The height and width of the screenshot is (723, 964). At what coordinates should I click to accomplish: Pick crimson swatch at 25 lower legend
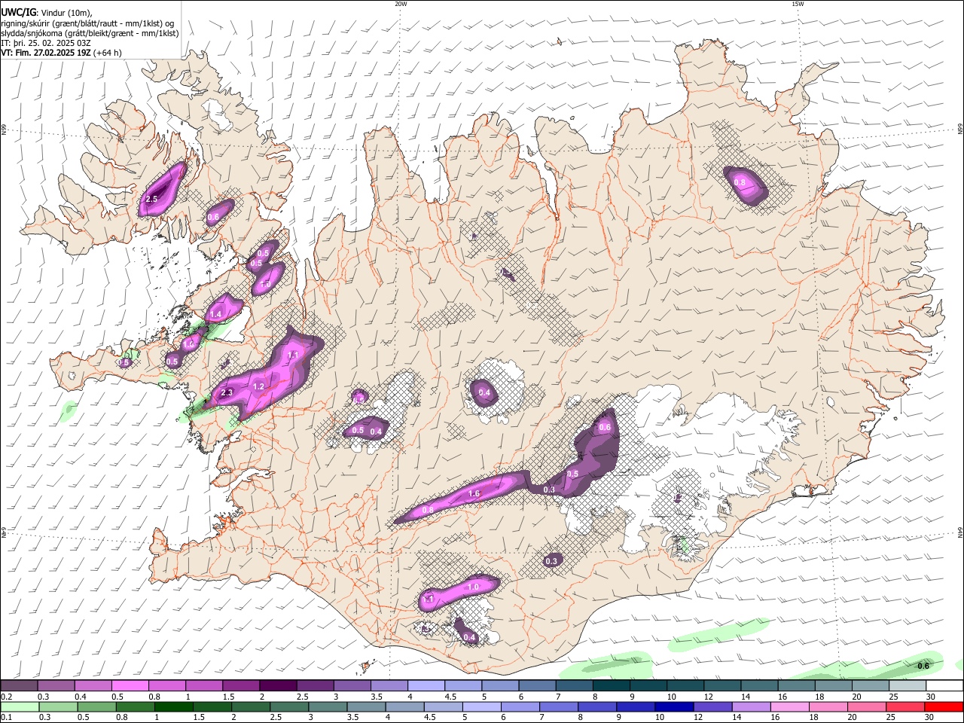904,706
